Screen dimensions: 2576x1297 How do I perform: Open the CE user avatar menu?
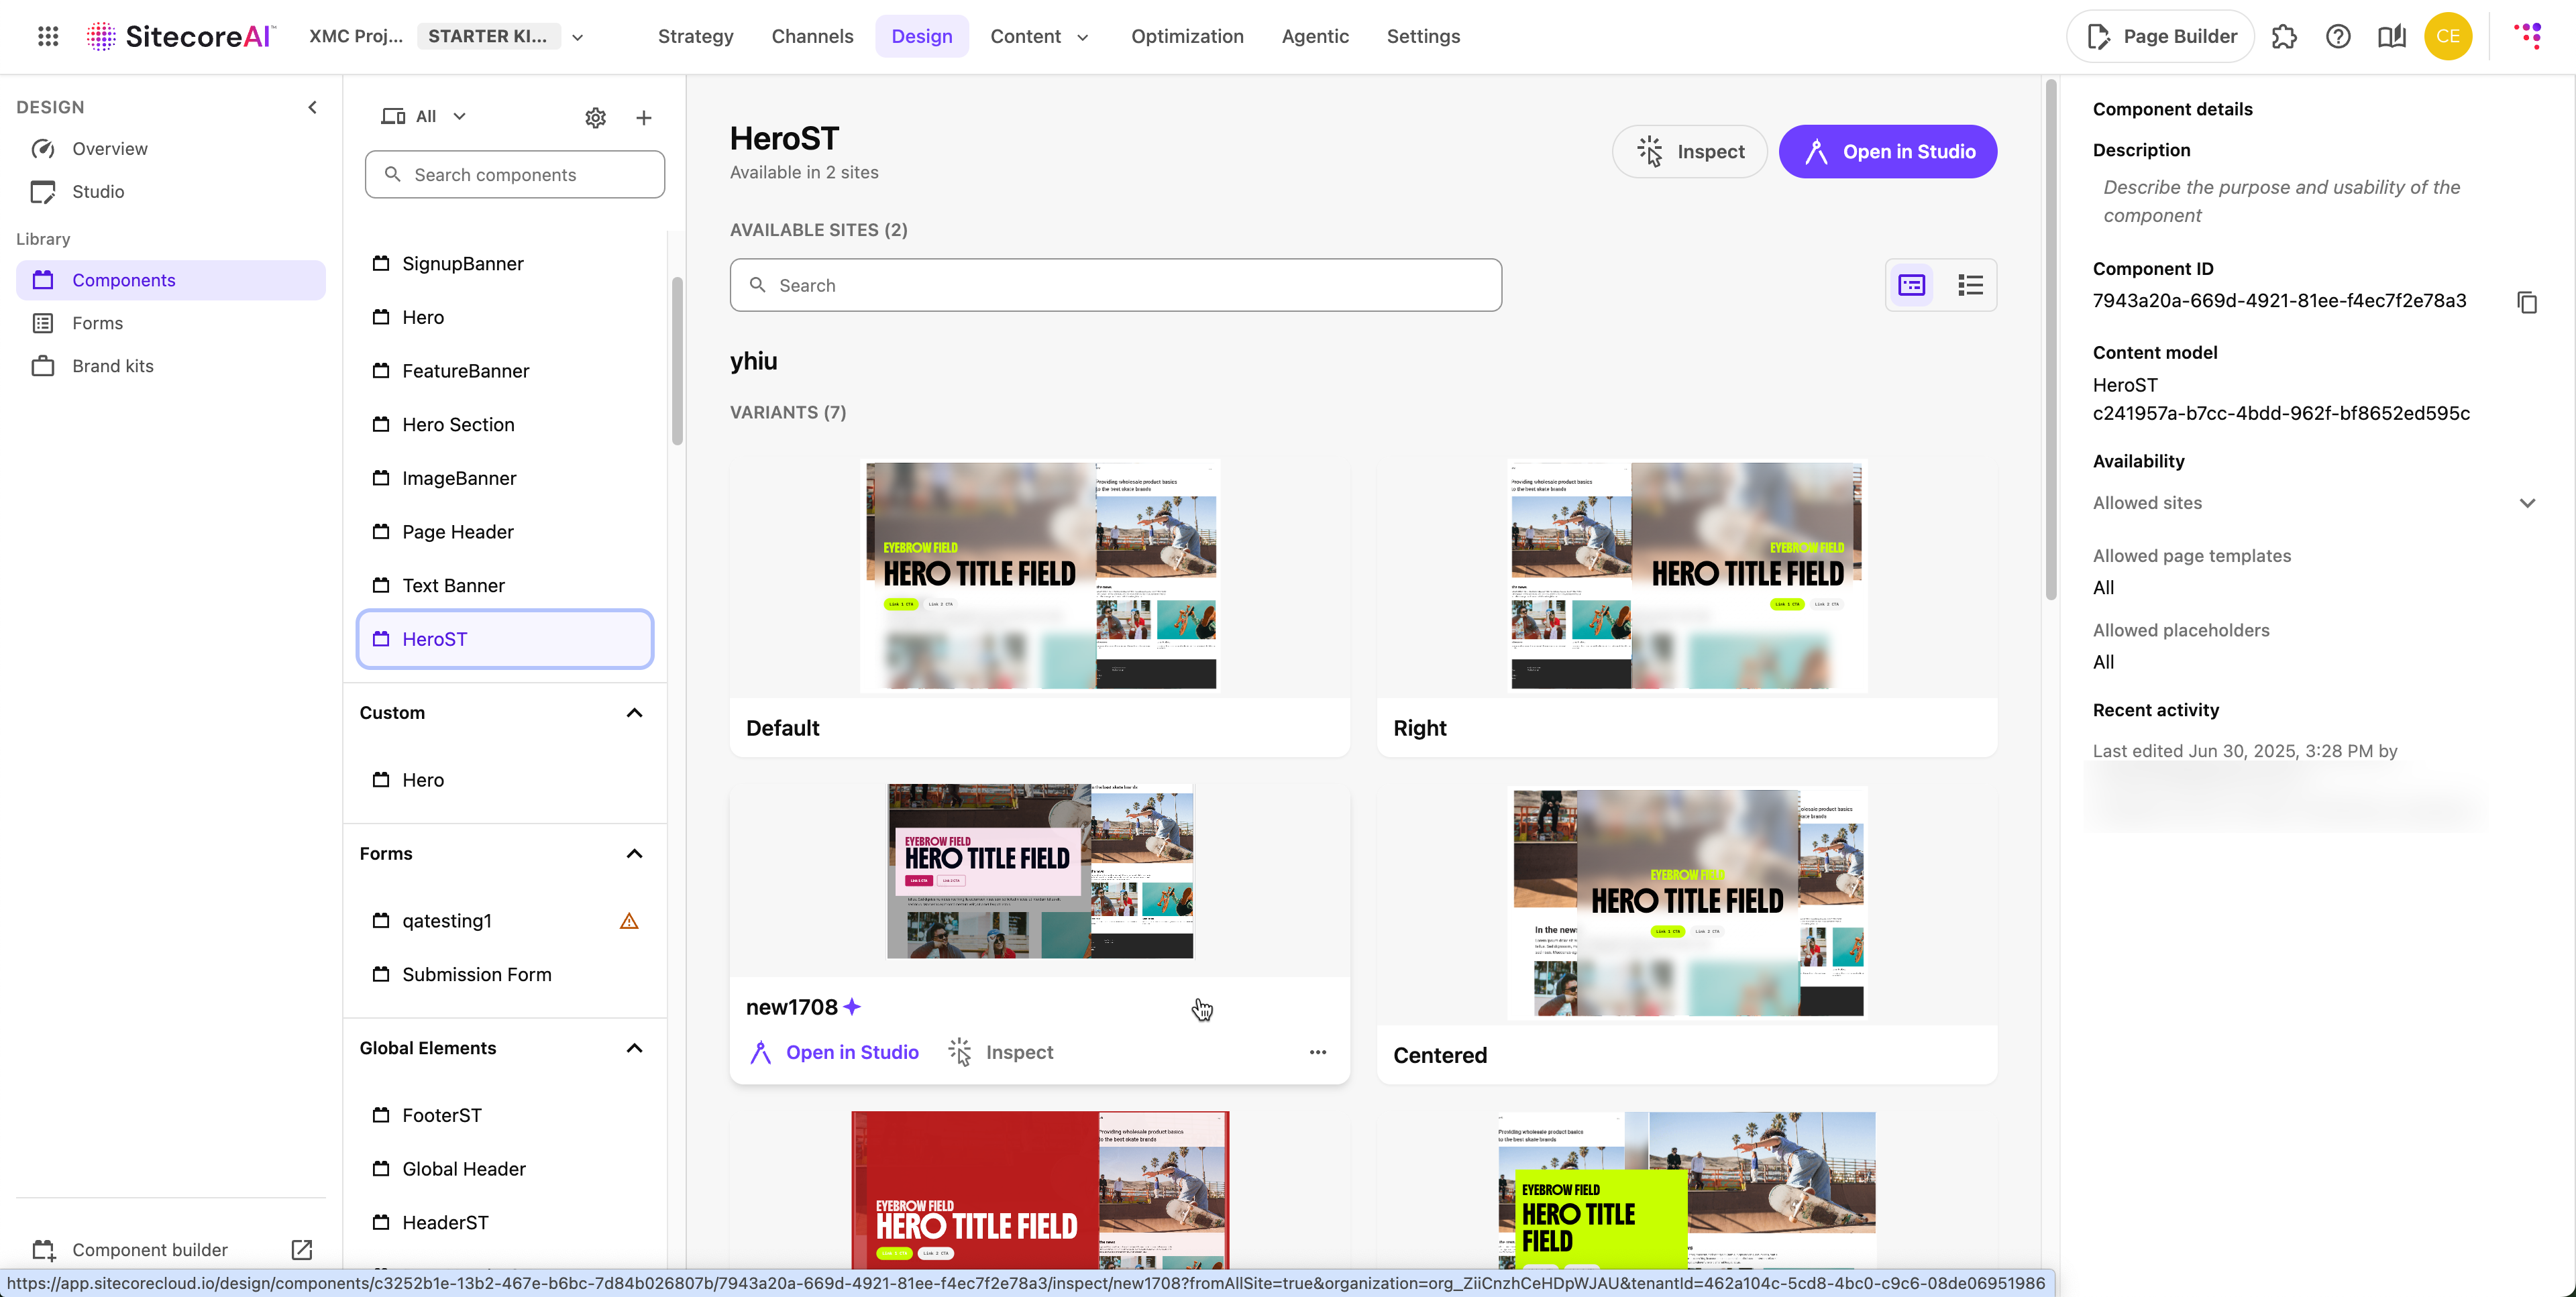click(x=2448, y=36)
